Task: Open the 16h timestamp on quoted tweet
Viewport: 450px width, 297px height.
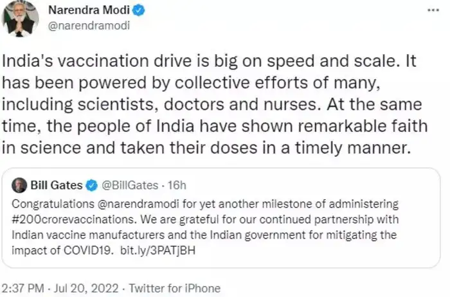Action: 175,186
